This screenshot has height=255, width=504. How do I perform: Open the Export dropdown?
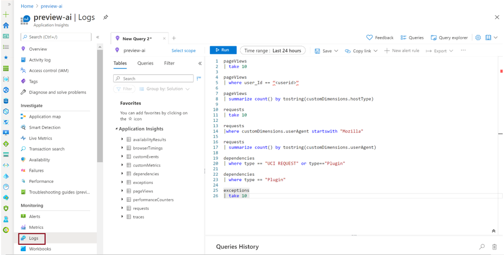(439, 51)
